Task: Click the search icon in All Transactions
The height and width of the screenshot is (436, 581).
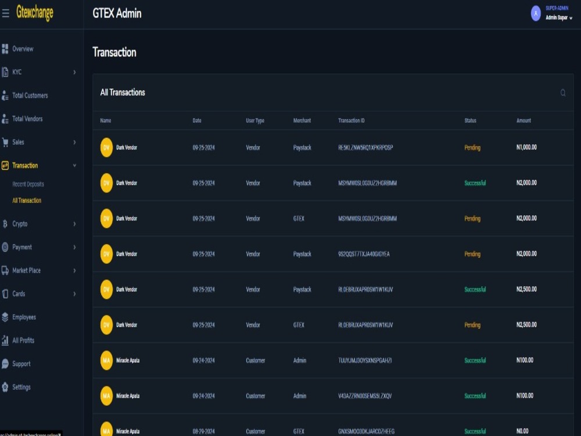Action: point(563,92)
